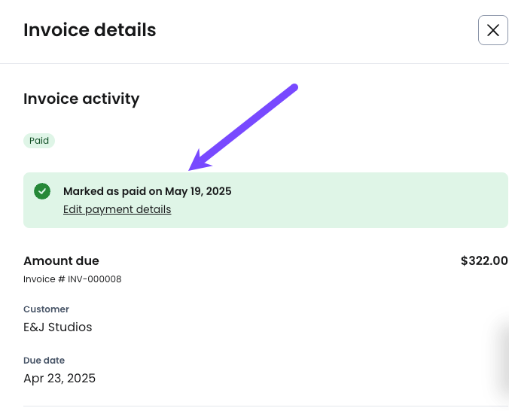Select the May 19, 2025 payment date

click(198, 191)
